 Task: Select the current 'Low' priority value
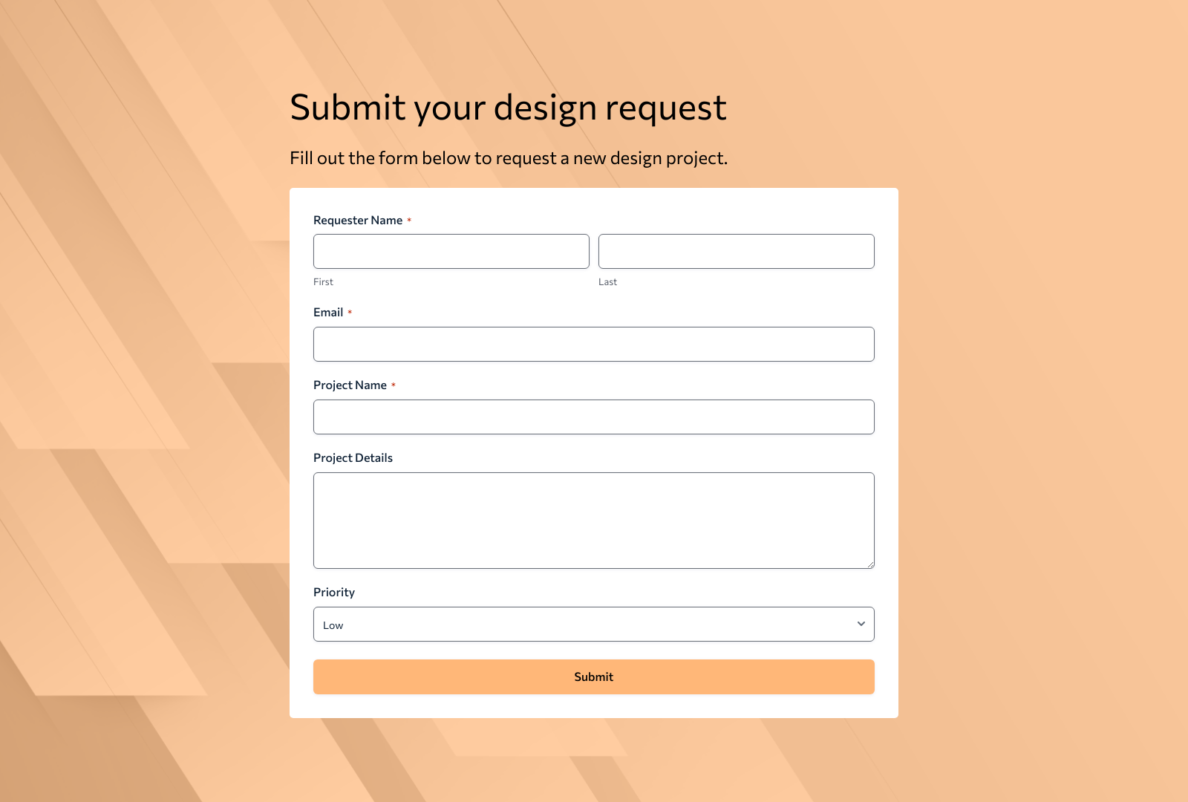tap(333, 625)
